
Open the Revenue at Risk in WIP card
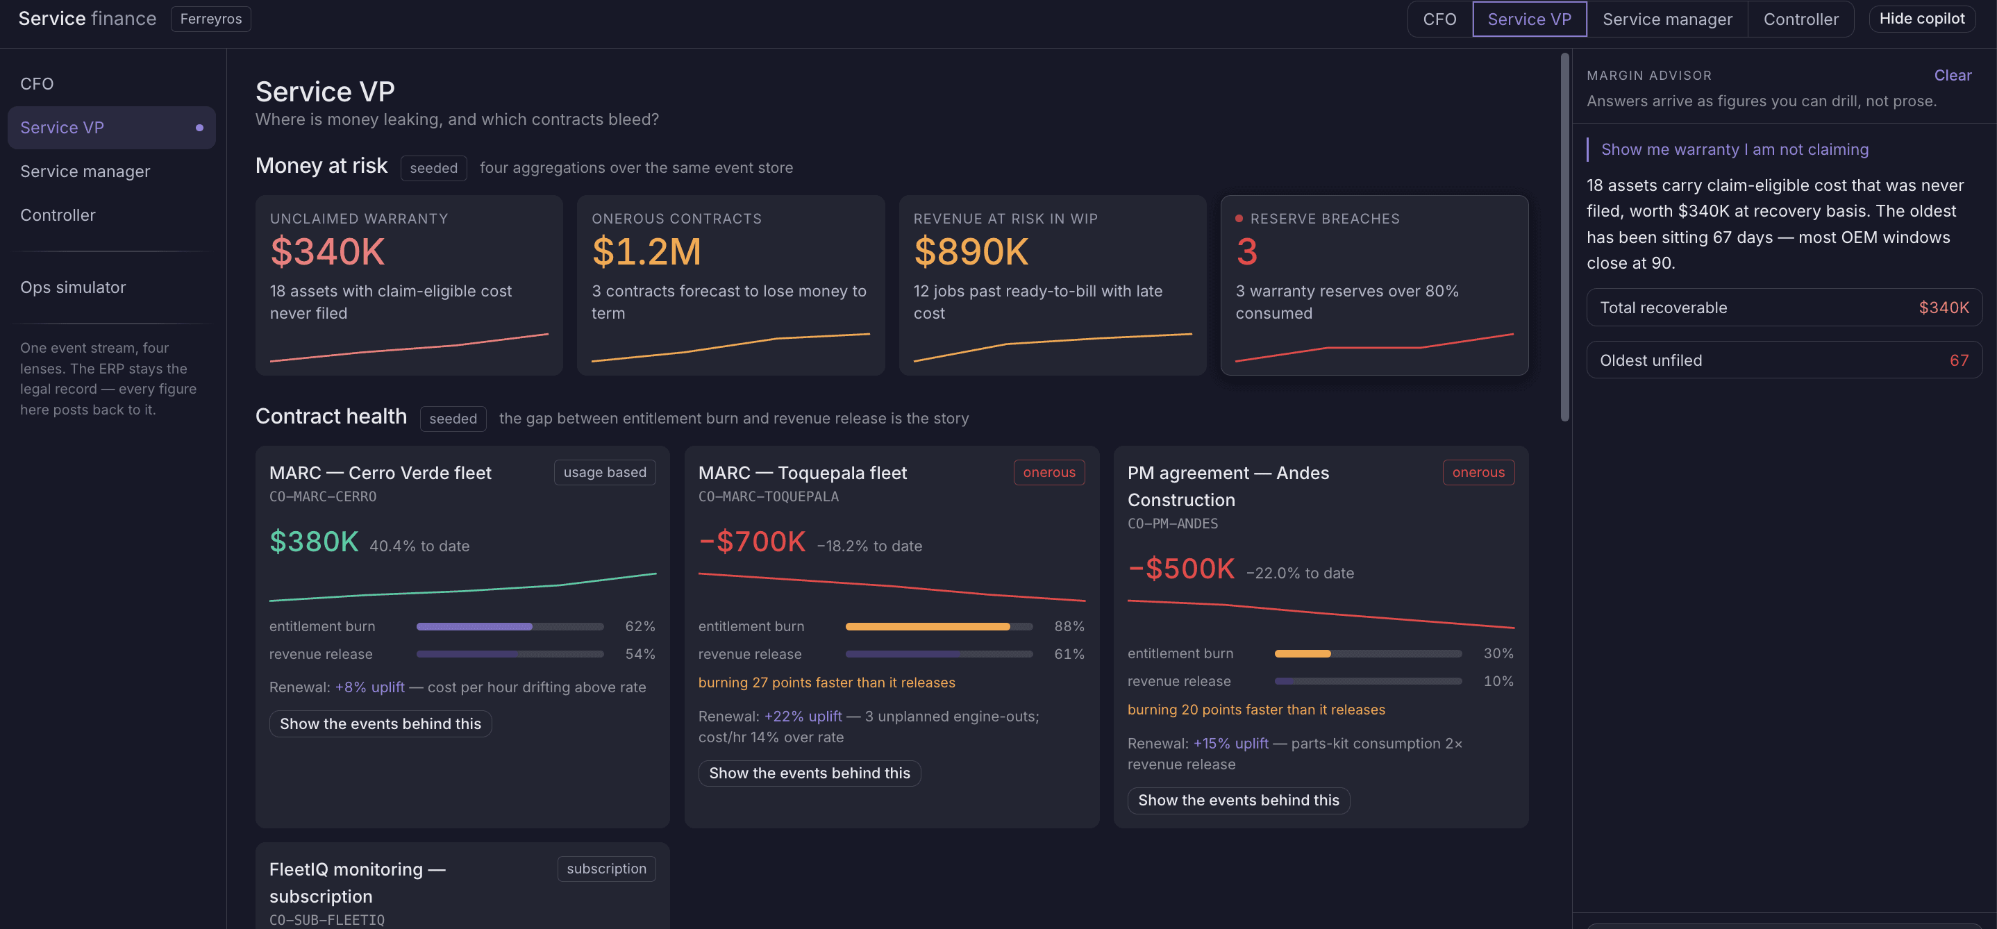tap(1052, 285)
